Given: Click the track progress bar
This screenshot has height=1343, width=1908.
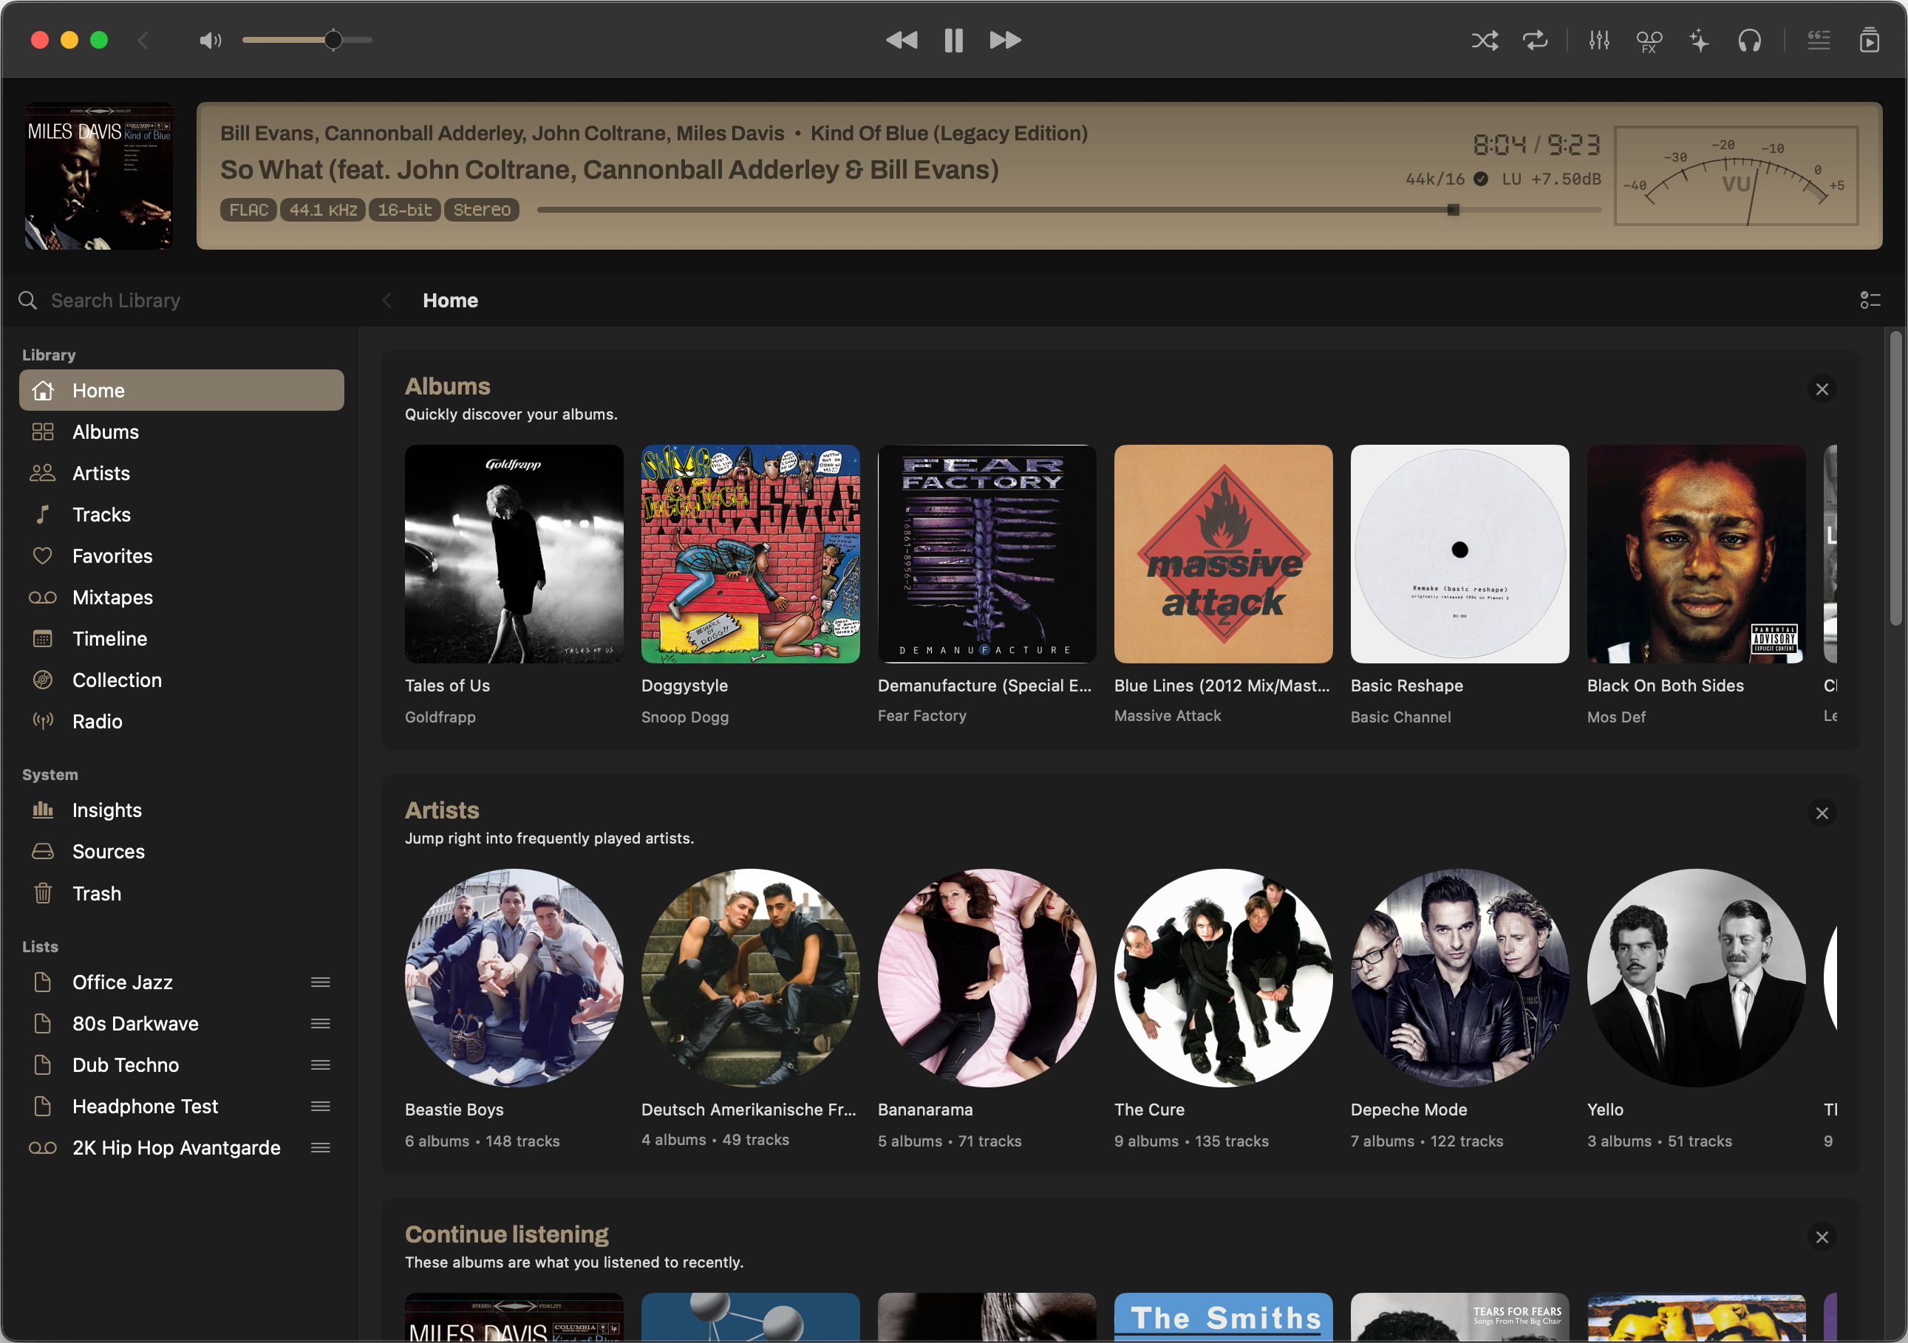Looking at the screenshot, I should coord(1069,210).
